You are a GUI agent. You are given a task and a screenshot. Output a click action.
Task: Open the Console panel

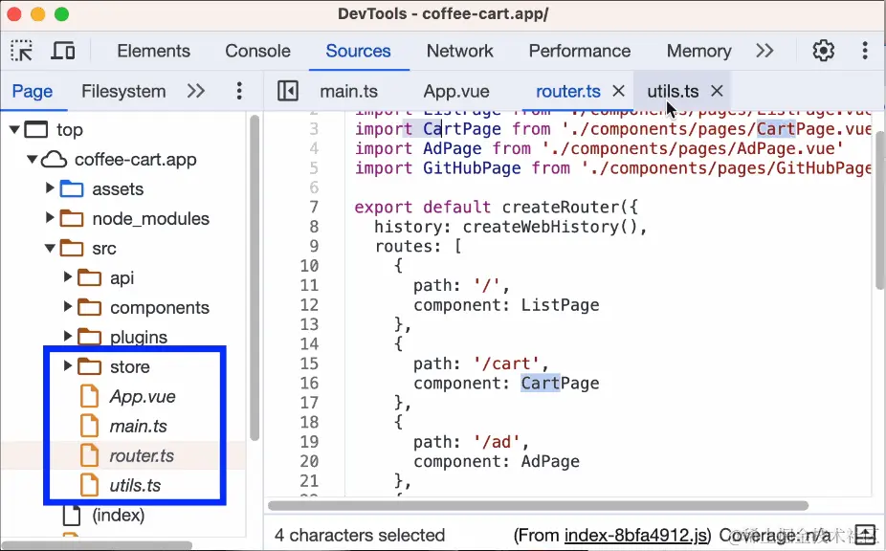(257, 51)
